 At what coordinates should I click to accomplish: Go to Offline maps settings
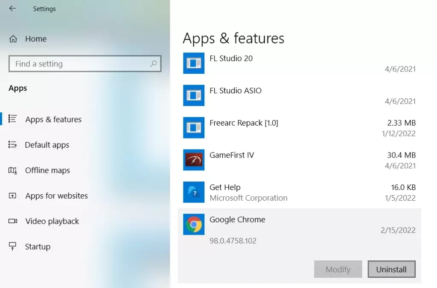48,170
